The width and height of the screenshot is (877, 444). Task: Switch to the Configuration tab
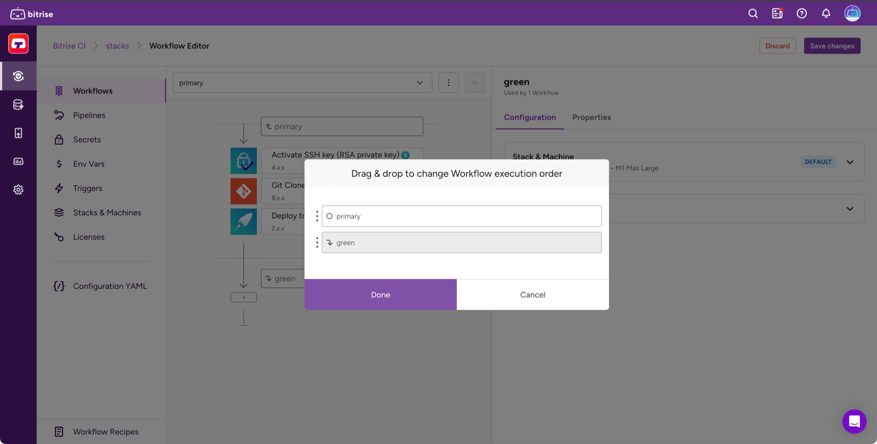pos(530,117)
